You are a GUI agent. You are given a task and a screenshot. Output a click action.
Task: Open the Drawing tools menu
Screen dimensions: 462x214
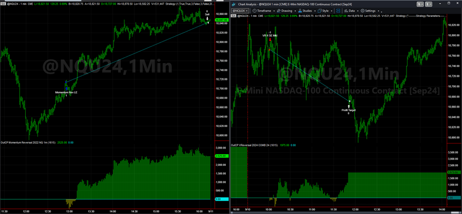pyautogui.click(x=286, y=11)
